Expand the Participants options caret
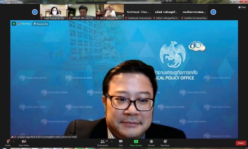The height and width of the screenshot is (149, 248). [x=112, y=142]
